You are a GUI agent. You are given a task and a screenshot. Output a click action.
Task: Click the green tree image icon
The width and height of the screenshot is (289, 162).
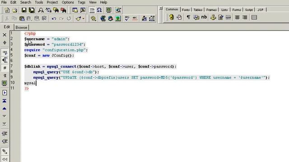(x=118, y=18)
